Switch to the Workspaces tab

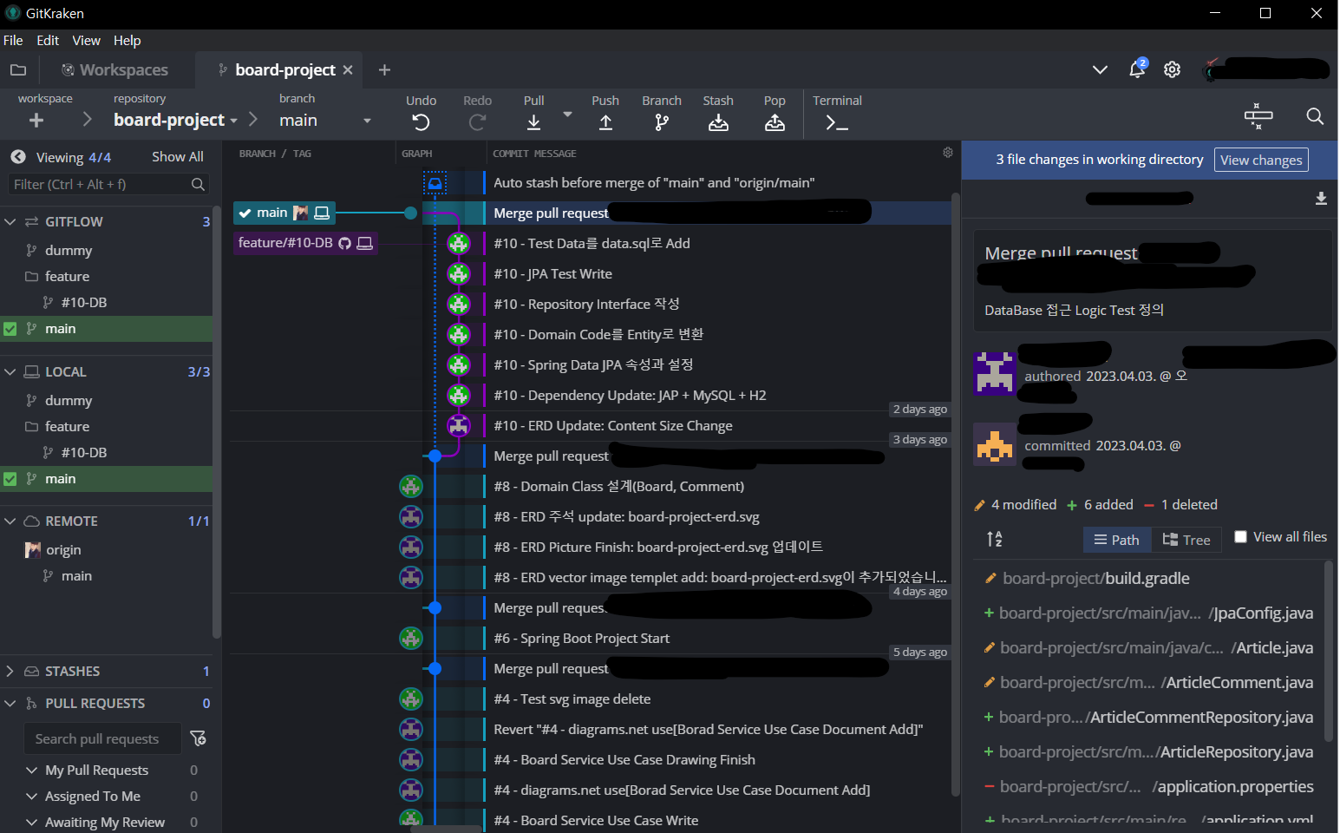point(114,69)
